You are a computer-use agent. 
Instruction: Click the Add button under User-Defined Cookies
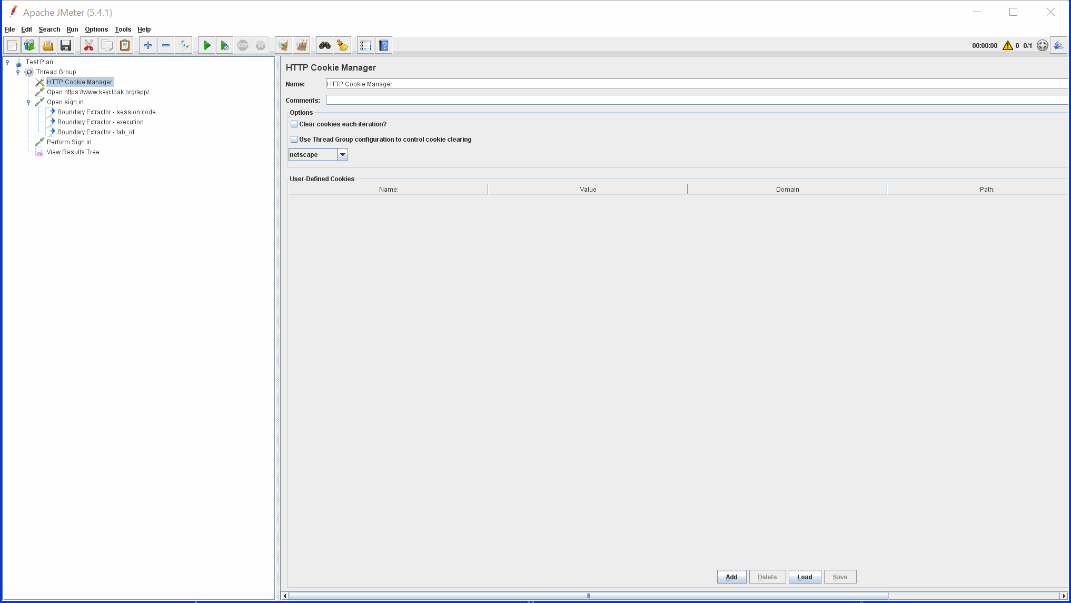click(731, 577)
